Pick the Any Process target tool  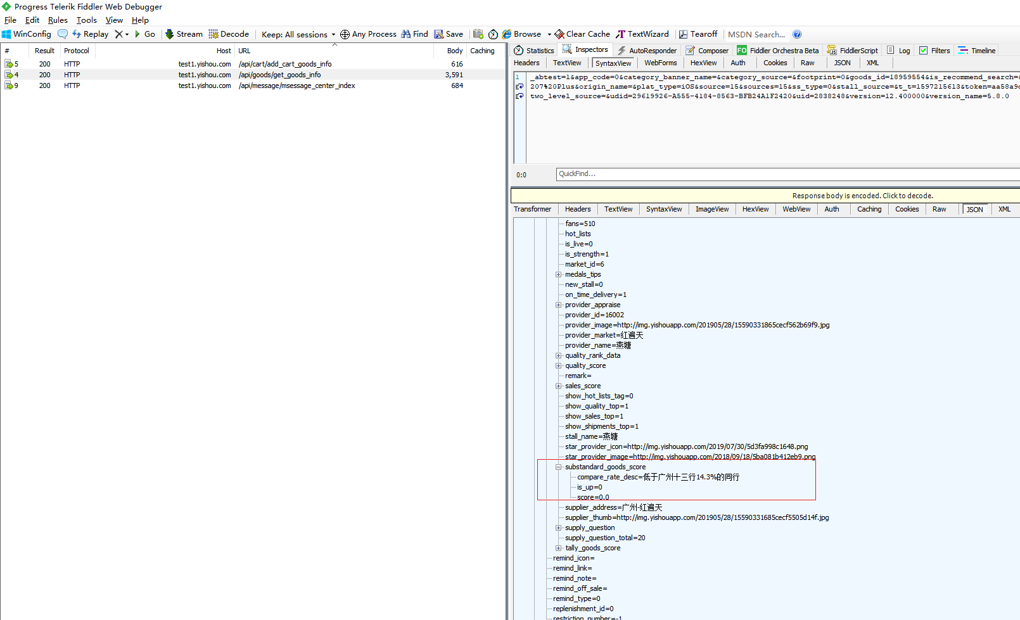click(368, 34)
